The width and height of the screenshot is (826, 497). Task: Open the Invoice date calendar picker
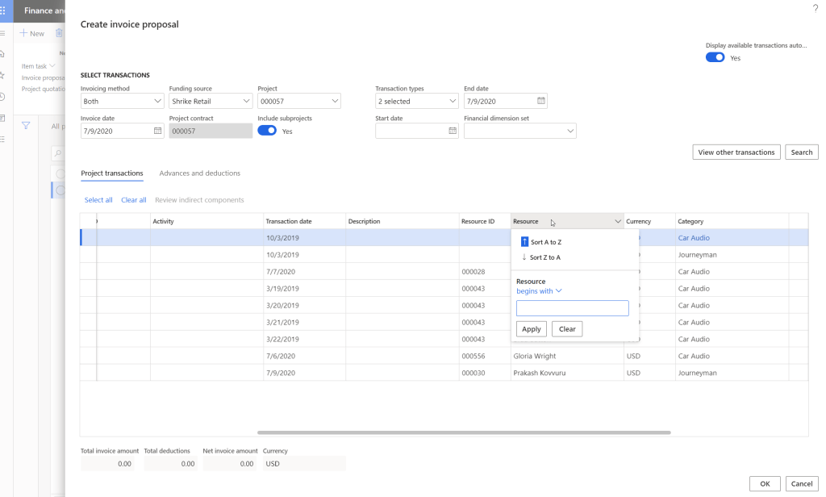pos(157,131)
